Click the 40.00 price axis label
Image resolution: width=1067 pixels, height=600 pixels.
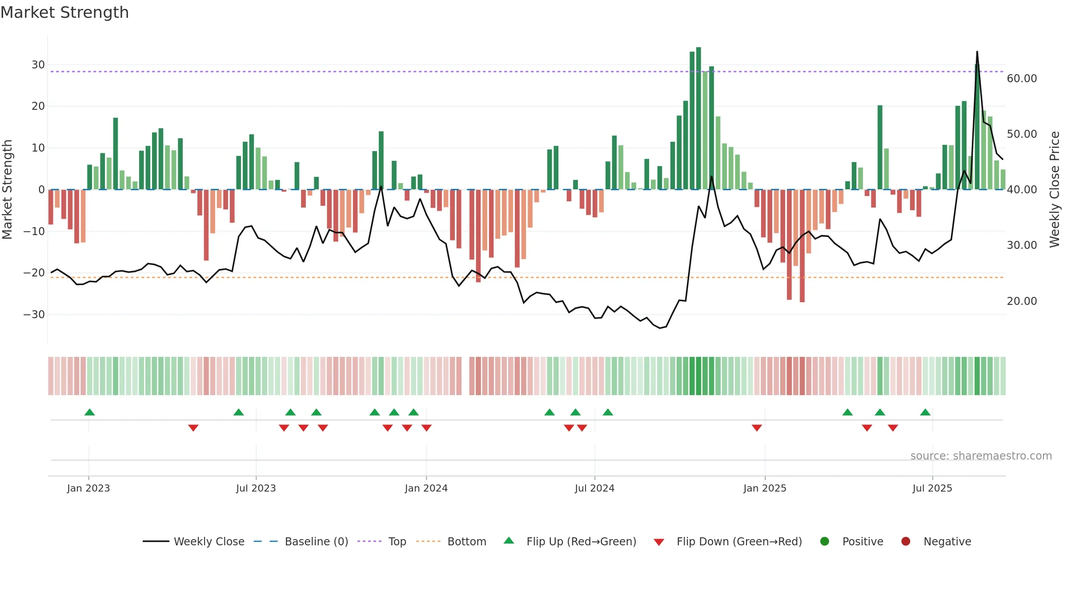(1022, 189)
